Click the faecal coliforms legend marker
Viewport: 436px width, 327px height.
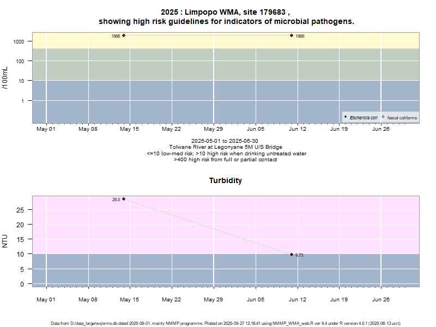pos(383,117)
